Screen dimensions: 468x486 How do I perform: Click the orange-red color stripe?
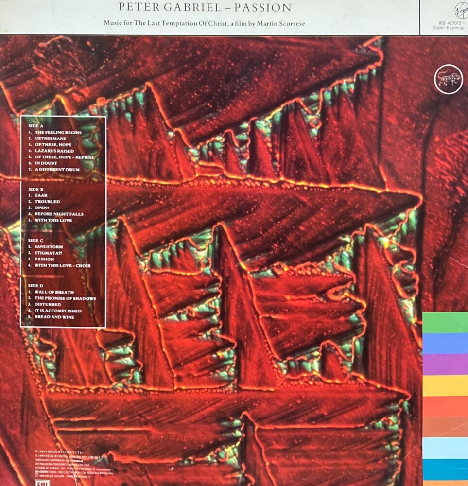pos(445,407)
